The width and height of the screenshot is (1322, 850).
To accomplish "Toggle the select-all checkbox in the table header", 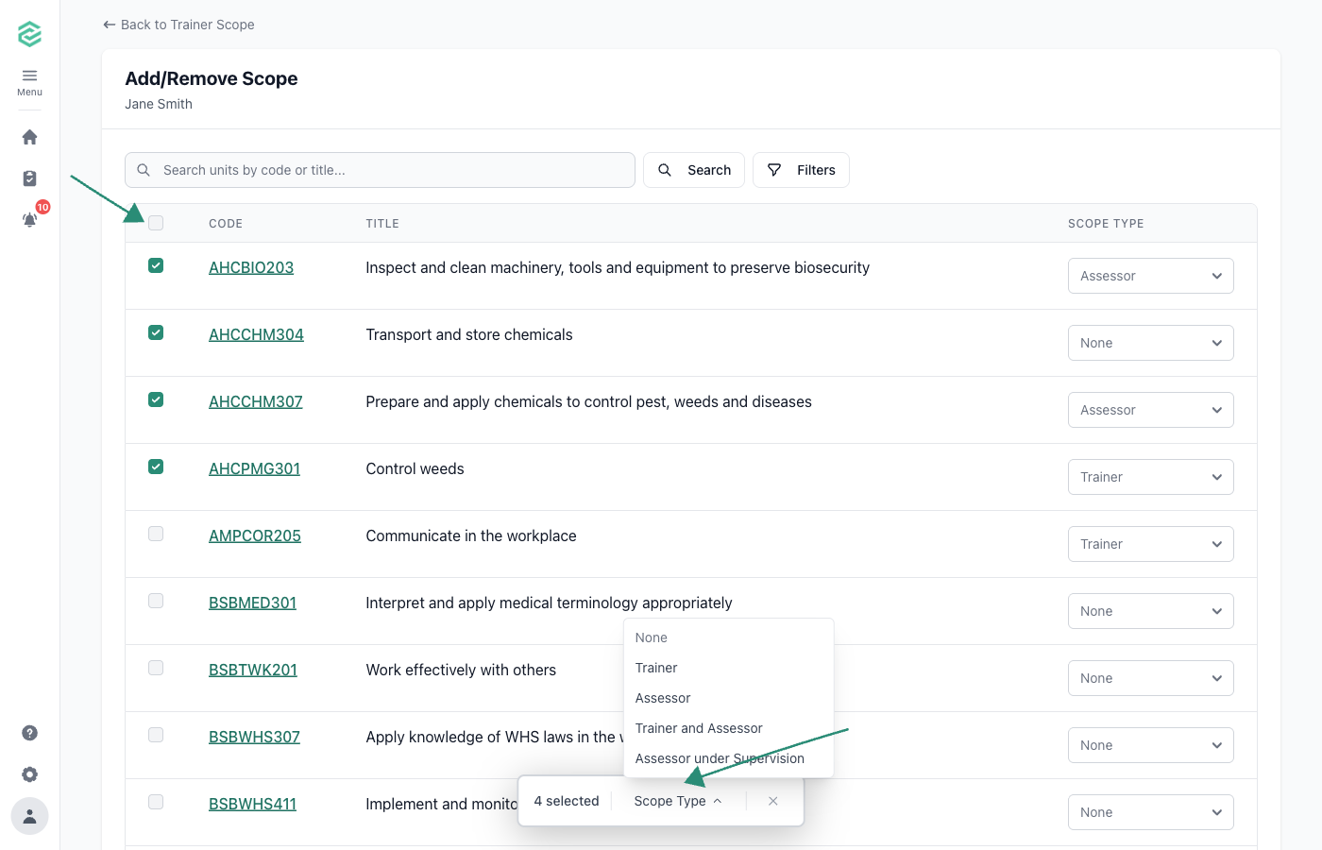I will click(x=156, y=223).
